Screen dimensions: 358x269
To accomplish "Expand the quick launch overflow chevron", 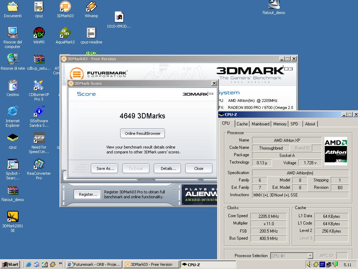I will (x=60, y=263).
